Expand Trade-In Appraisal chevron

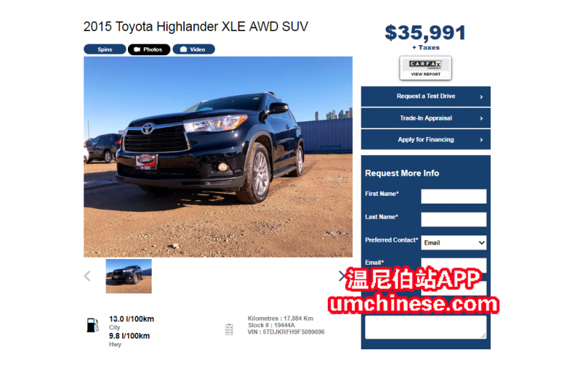(x=481, y=118)
